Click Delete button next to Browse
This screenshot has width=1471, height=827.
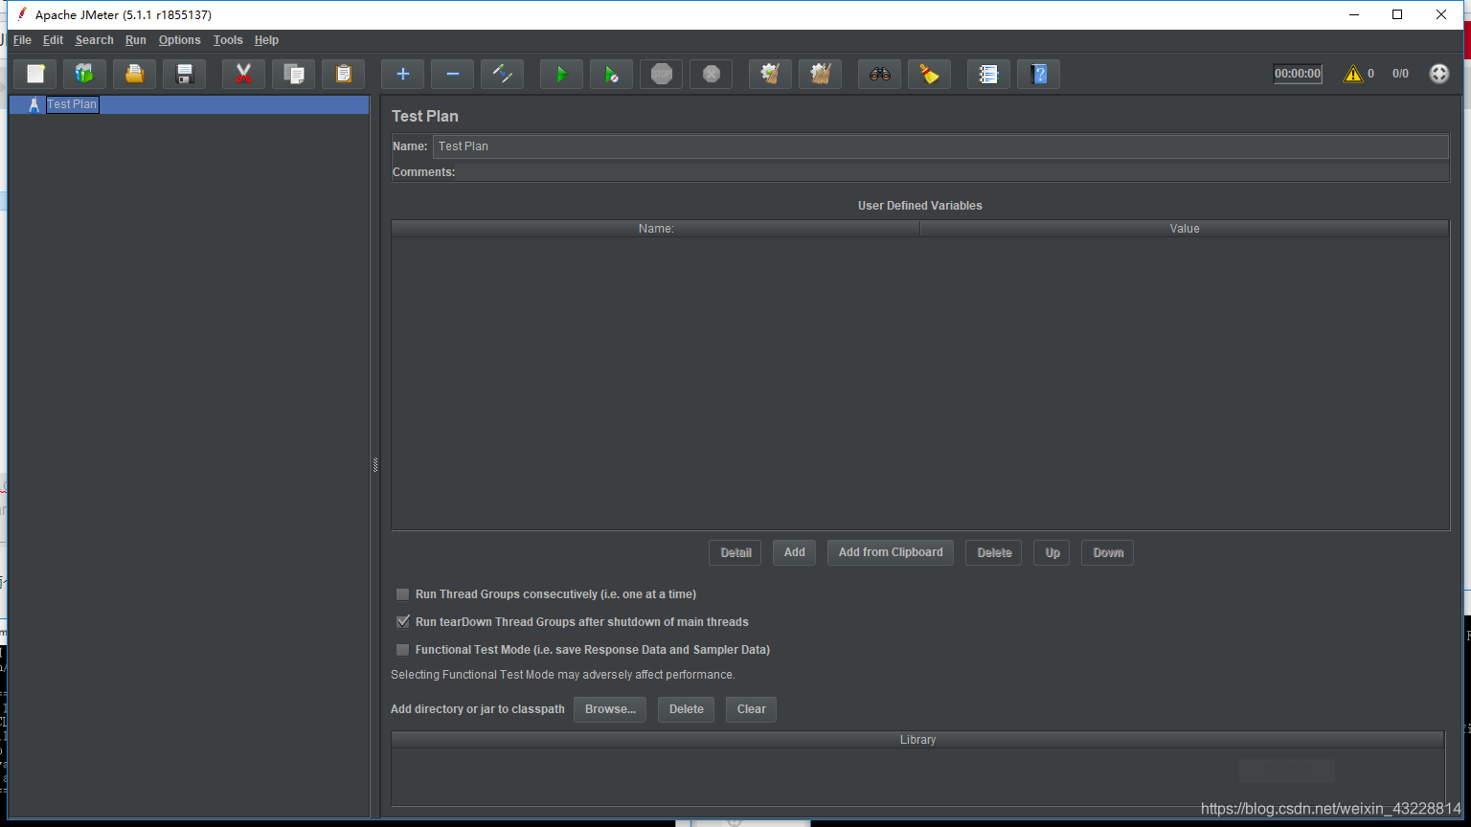coord(686,709)
